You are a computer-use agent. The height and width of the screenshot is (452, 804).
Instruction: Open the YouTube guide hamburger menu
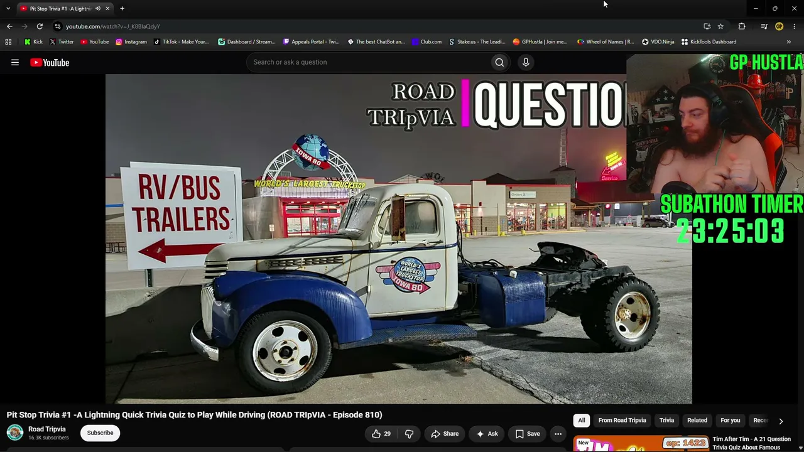pos(15,62)
